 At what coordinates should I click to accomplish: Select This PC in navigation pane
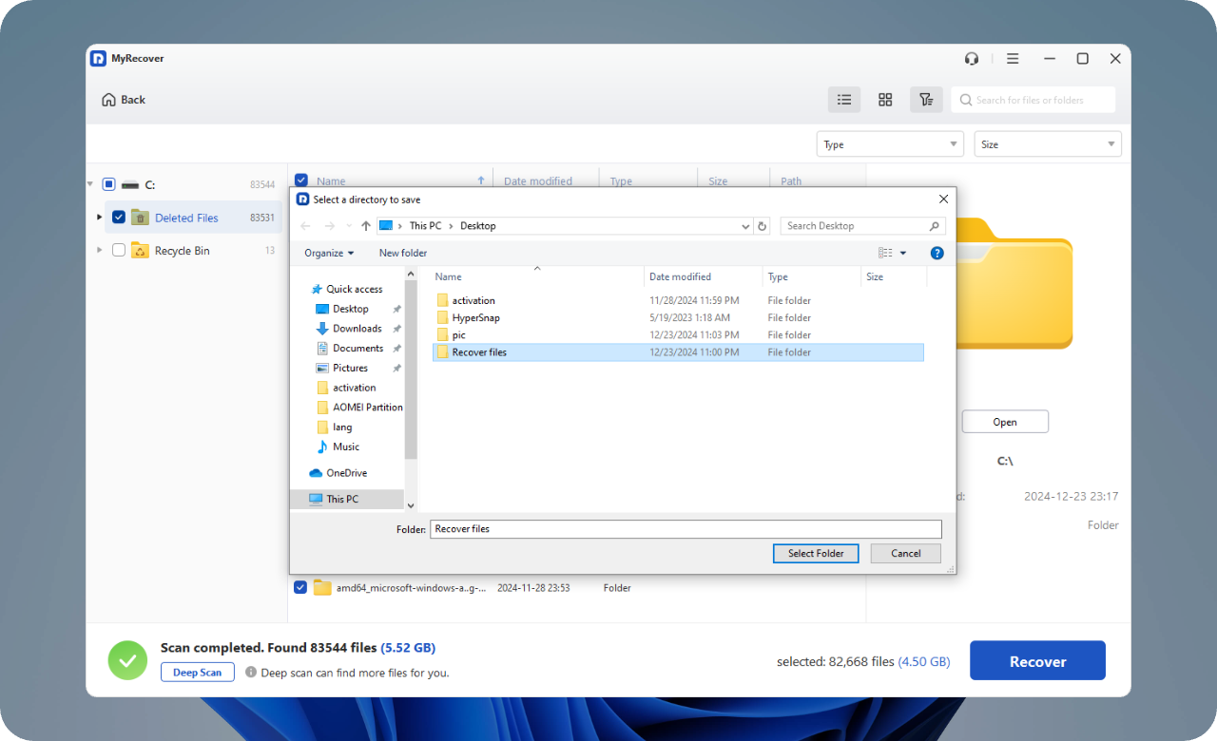pos(342,499)
